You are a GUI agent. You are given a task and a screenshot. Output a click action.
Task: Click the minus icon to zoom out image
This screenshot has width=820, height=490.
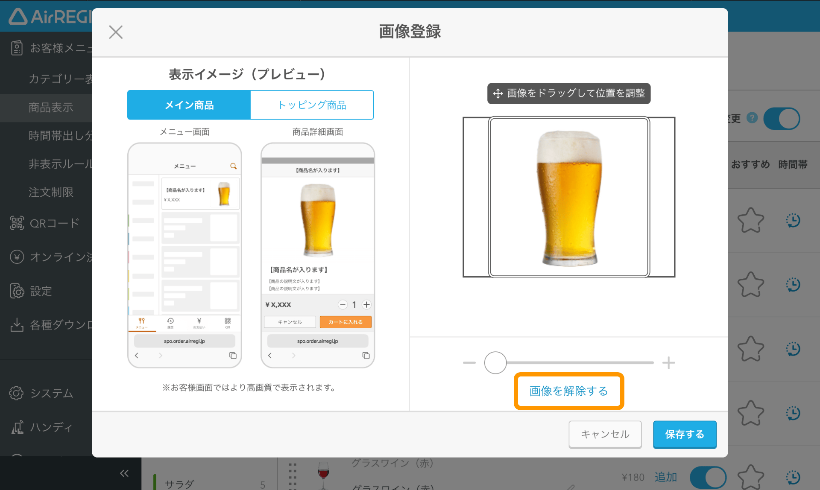[x=469, y=363]
